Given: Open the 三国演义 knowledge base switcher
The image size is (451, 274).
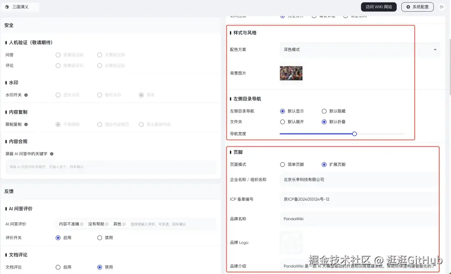Looking at the screenshot, I should pyautogui.click(x=20, y=7).
